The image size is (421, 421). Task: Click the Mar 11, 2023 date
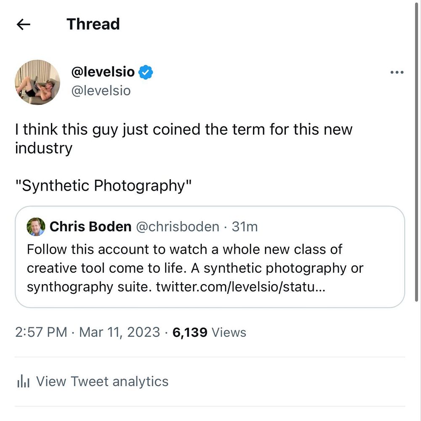pos(120,332)
